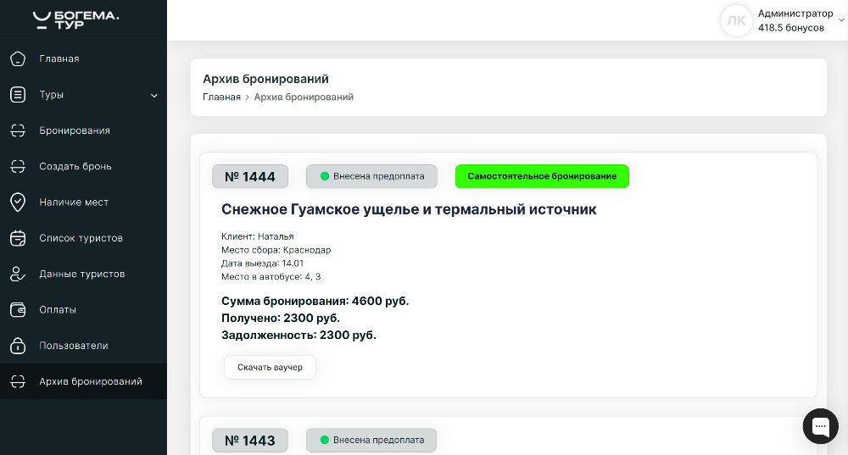Click the № 1444 booking number badge
Viewport: 848px width, 455px height.
coord(250,177)
